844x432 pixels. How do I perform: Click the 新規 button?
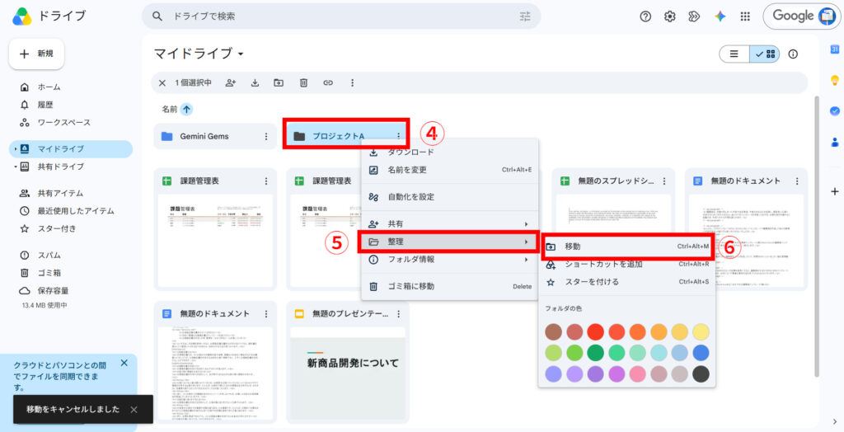click(36, 54)
